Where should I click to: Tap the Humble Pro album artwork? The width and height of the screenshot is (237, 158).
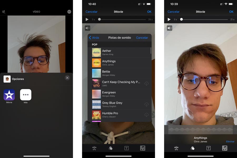pyautogui.click(x=96, y=115)
